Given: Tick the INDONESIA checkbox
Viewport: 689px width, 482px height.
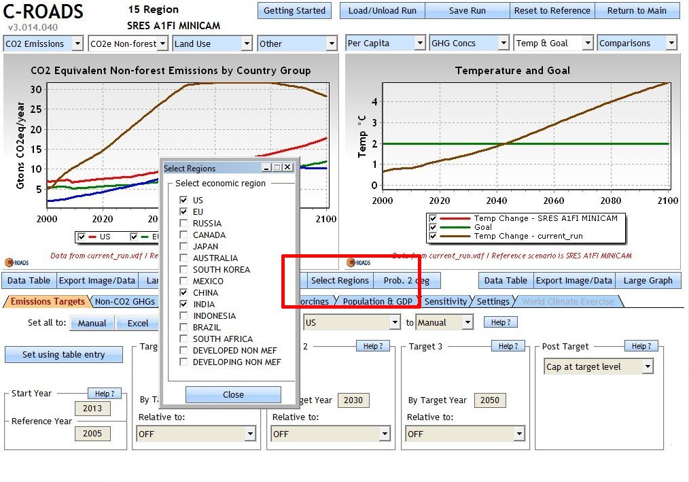Looking at the screenshot, I should (183, 315).
